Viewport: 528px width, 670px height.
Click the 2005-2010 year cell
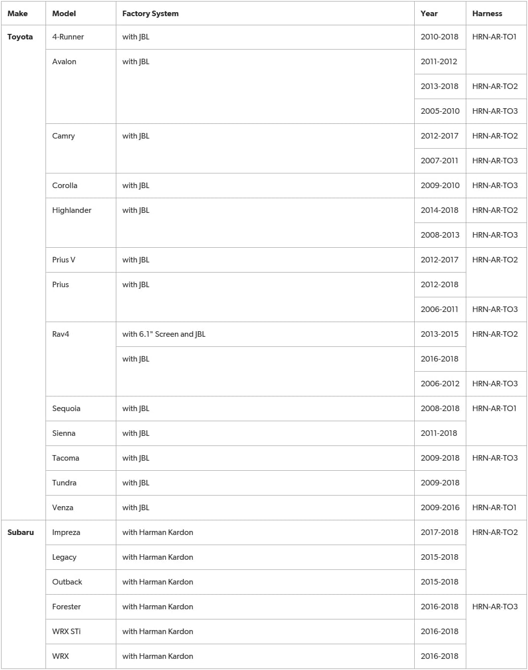point(440,111)
